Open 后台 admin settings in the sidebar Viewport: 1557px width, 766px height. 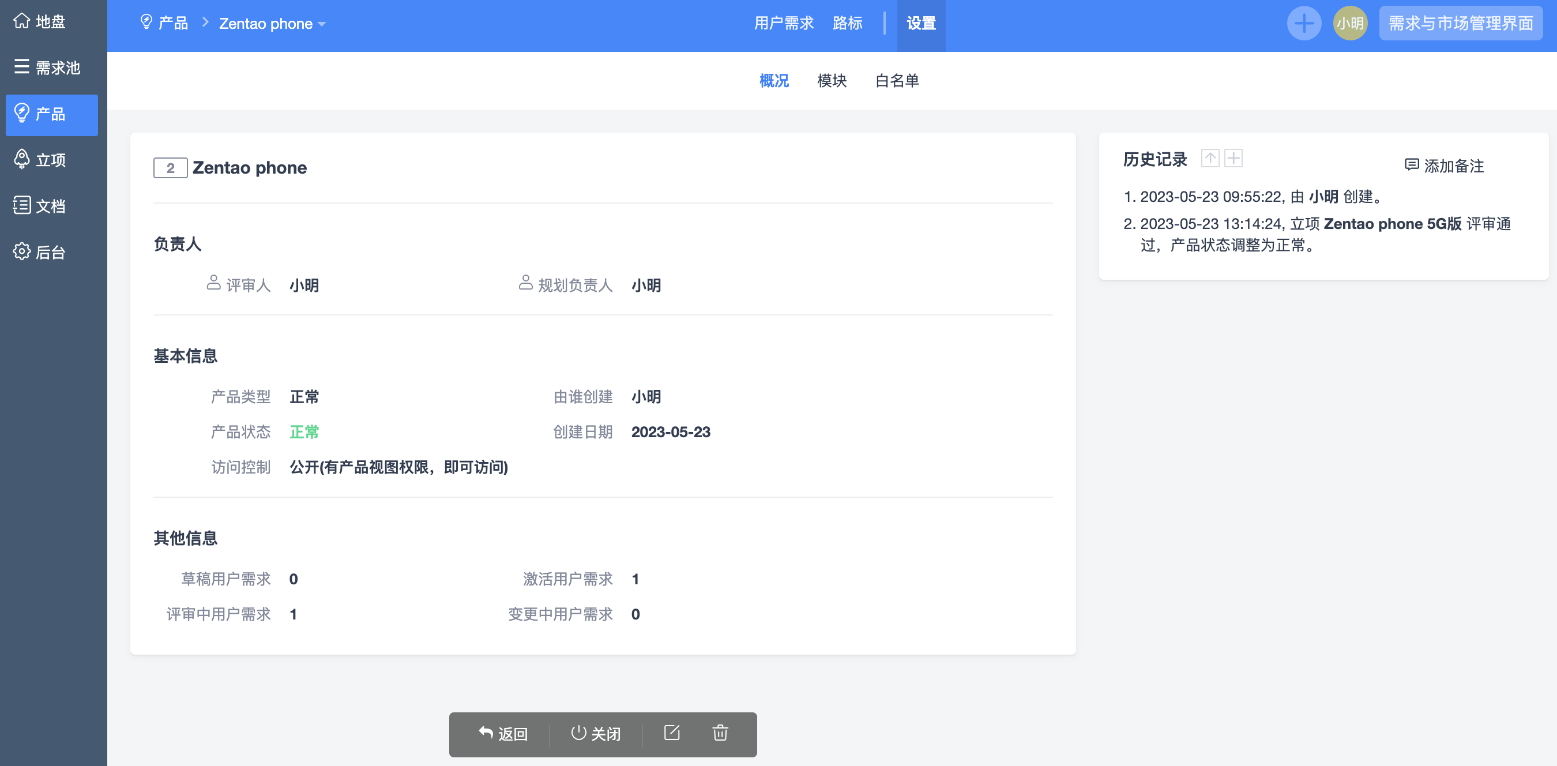tap(40, 252)
